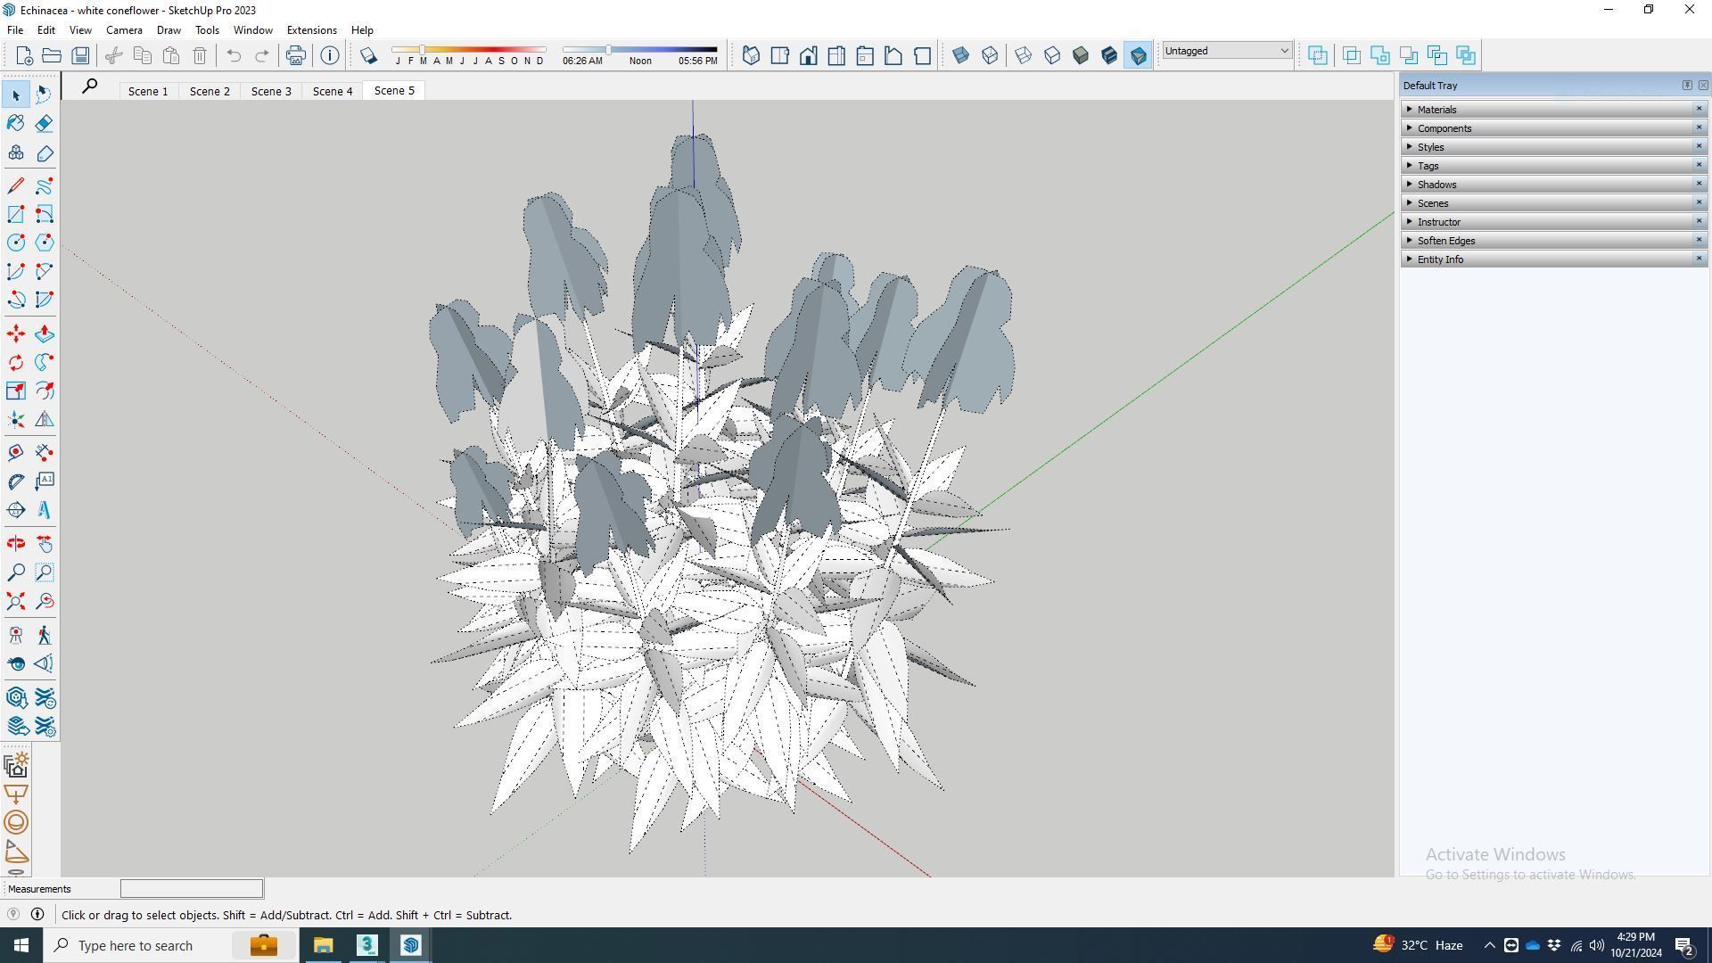Click the Zoom Extents tool
Screen dimensions: 1712x963
coord(16,601)
